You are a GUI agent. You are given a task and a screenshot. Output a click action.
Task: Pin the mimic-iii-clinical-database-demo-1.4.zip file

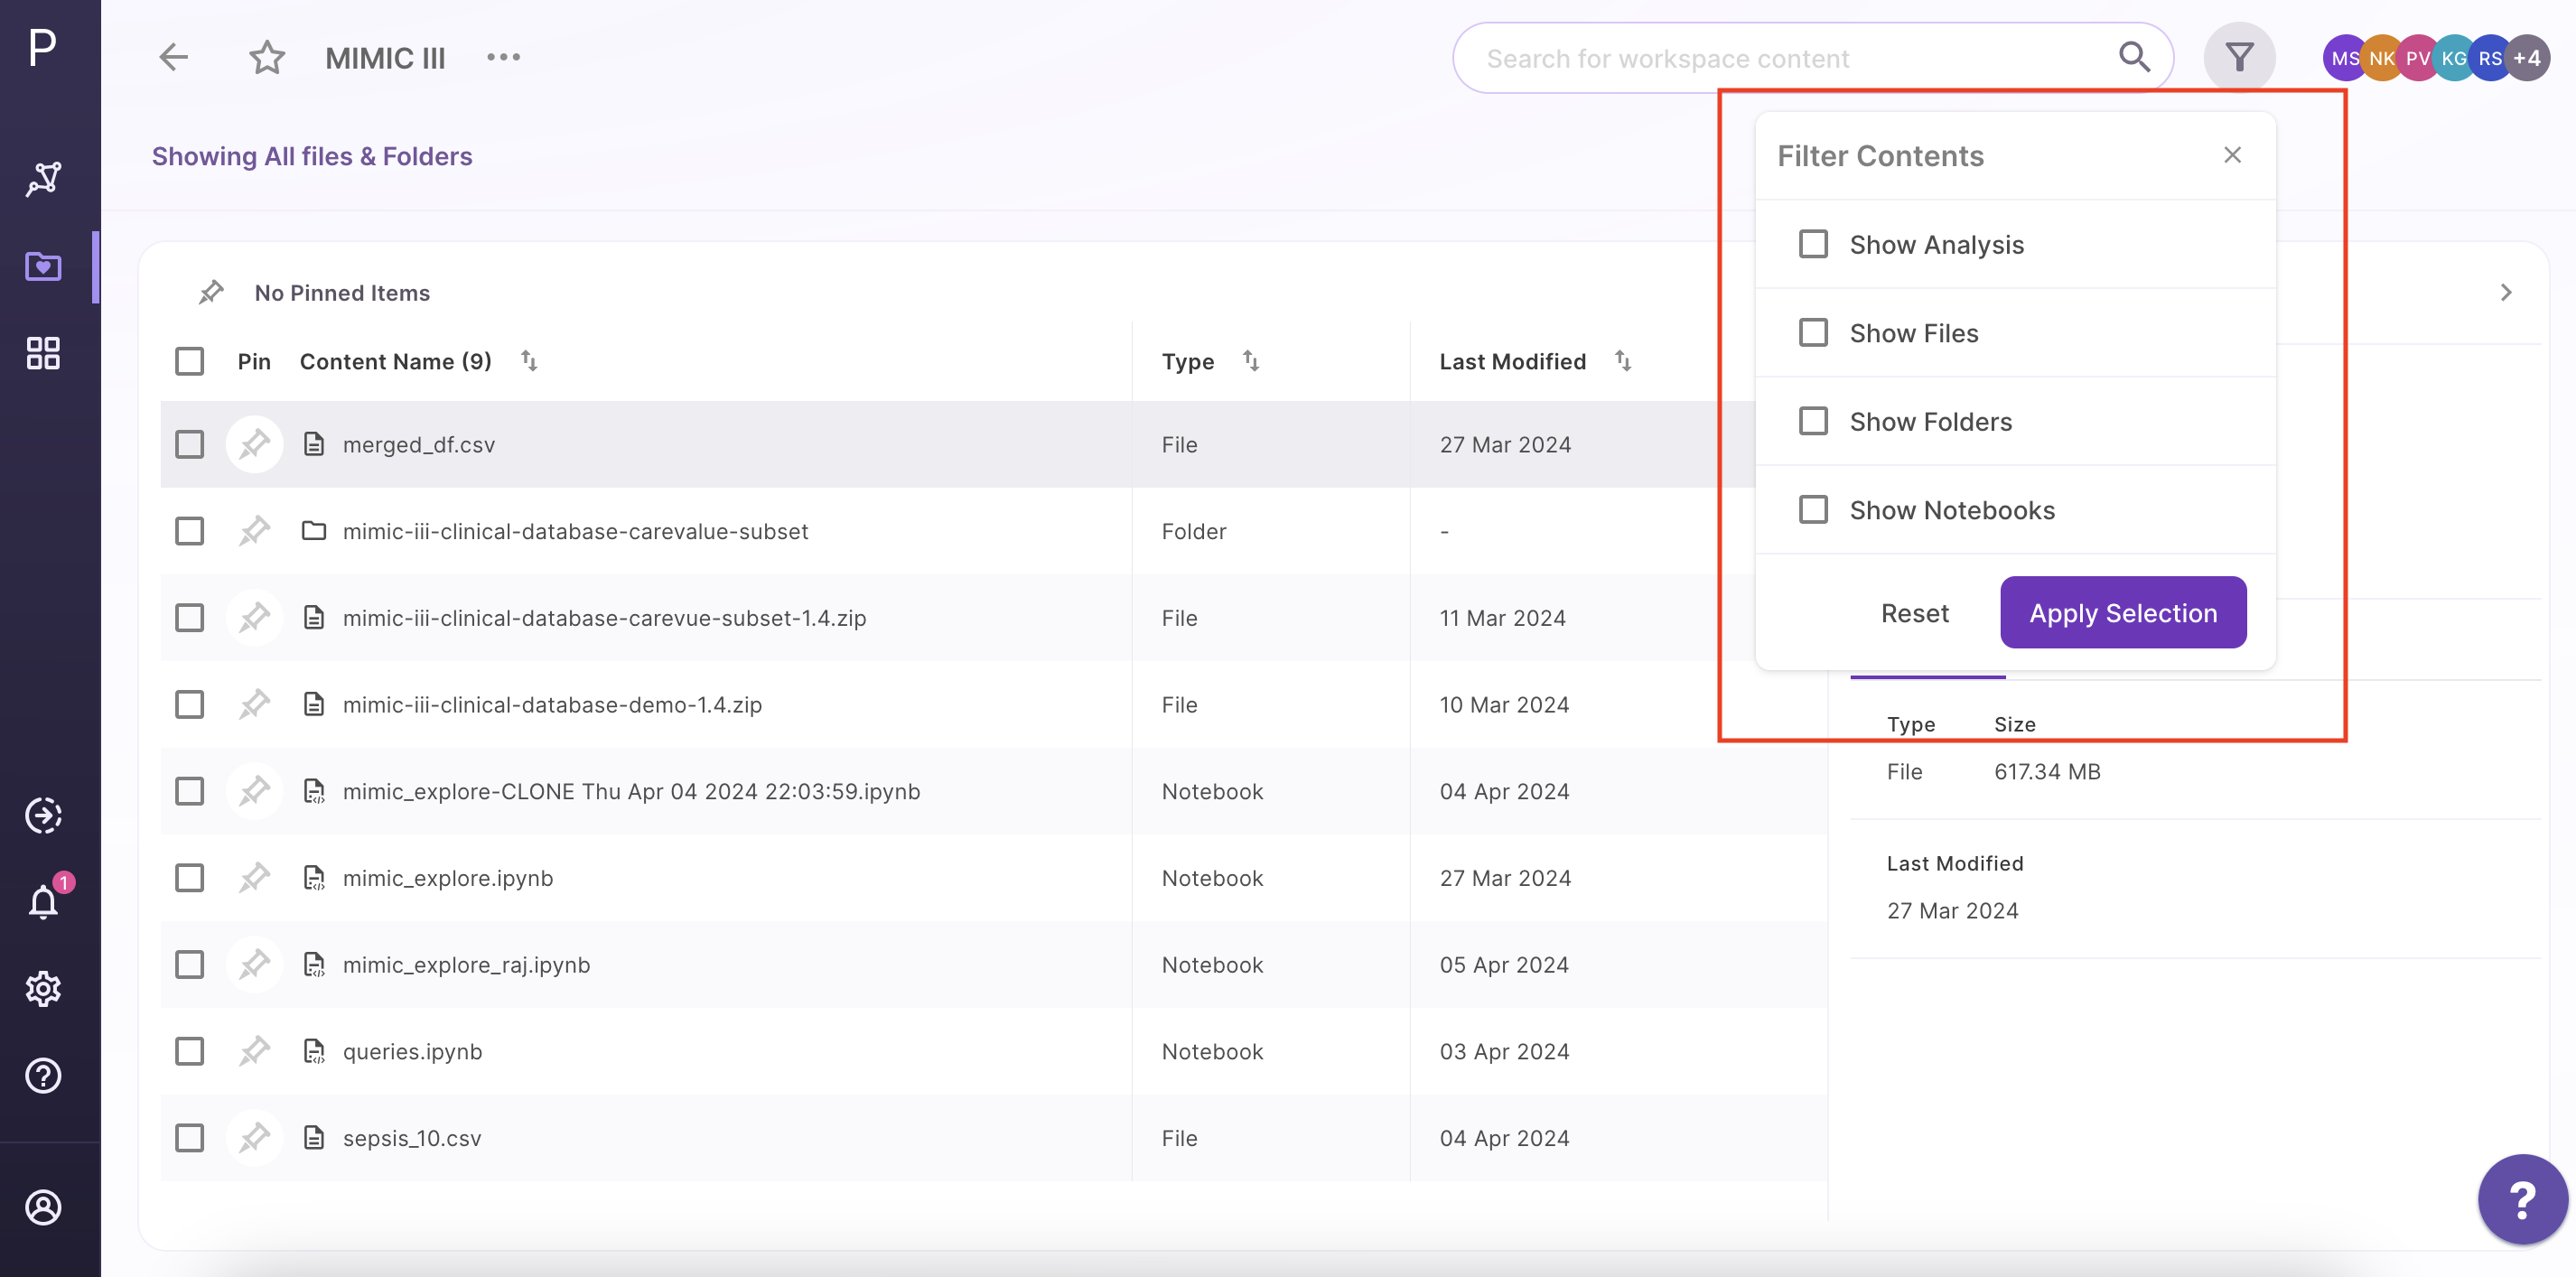[x=254, y=704]
